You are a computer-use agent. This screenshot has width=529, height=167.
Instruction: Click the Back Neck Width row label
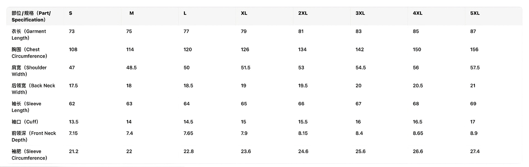[x=33, y=89]
